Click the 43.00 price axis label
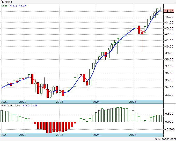The height and width of the screenshot is (141, 176). tap(169, 28)
